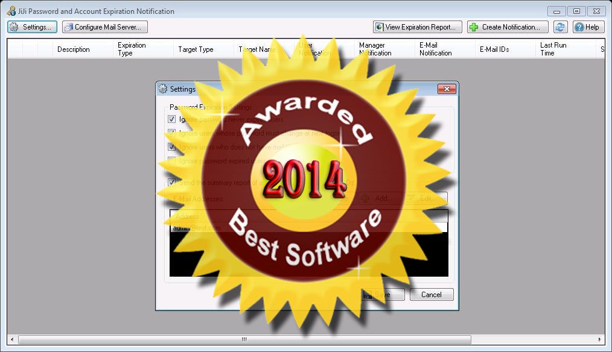The width and height of the screenshot is (612, 352).
Task: Click the refresh icon in toolbar
Action: coord(560,27)
